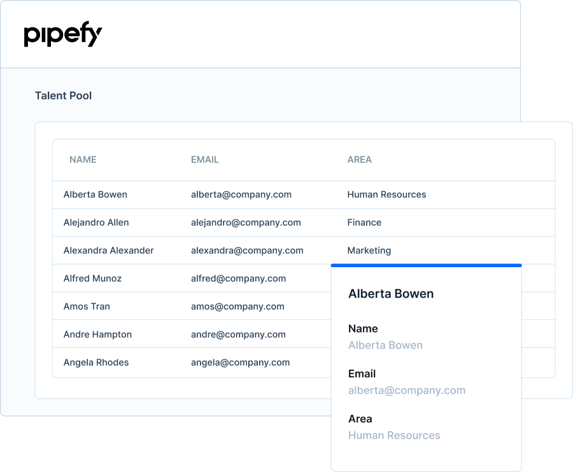Screen dimensions: 573x472
Task: Sort by the EMAIL column header
Action: pyautogui.click(x=204, y=160)
